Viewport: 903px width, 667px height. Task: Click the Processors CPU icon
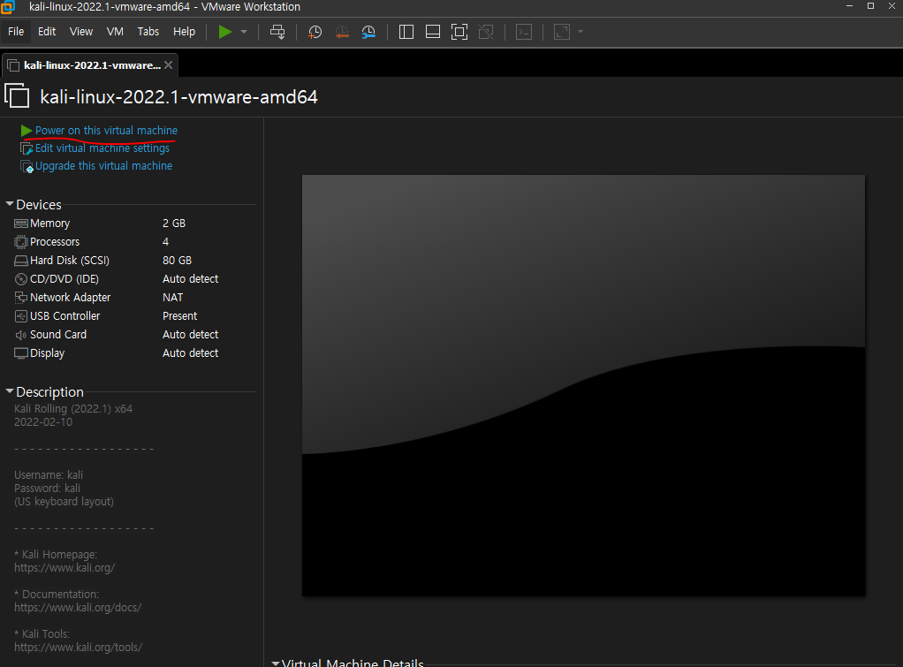[20, 242]
